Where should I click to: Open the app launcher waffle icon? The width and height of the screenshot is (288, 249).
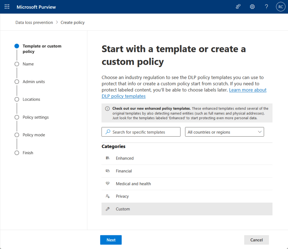(7, 7)
